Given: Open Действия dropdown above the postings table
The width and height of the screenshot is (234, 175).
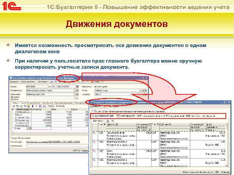Looking at the screenshot, I should point(98,121).
